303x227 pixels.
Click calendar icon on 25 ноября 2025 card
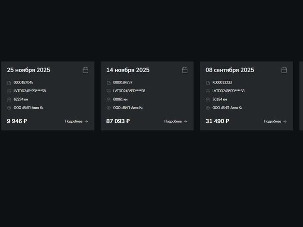tap(86, 70)
